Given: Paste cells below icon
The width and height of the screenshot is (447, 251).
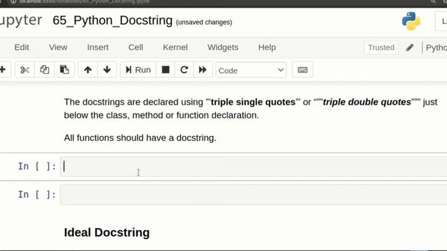Looking at the screenshot, I should point(64,70).
